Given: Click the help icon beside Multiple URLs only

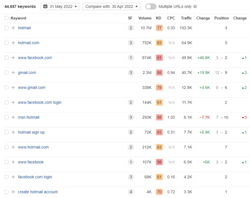Looking at the screenshot, I should (195, 6).
